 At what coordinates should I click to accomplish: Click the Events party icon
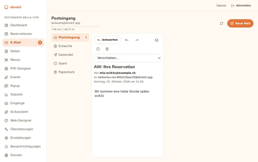[6, 77]
